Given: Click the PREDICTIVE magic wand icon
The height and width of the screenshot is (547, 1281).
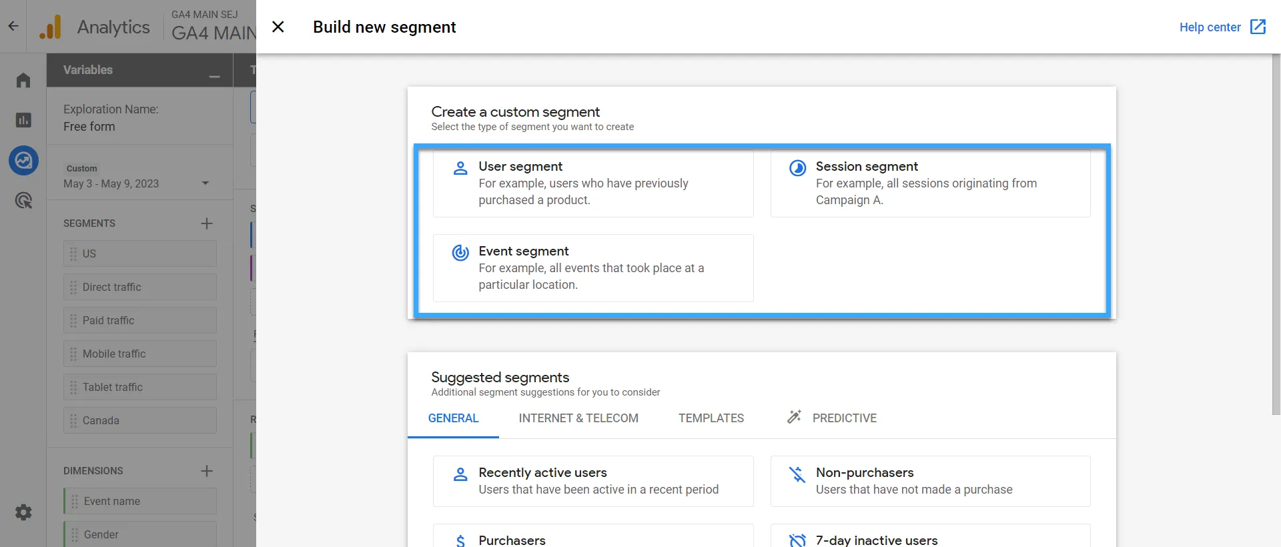Looking at the screenshot, I should (x=794, y=417).
